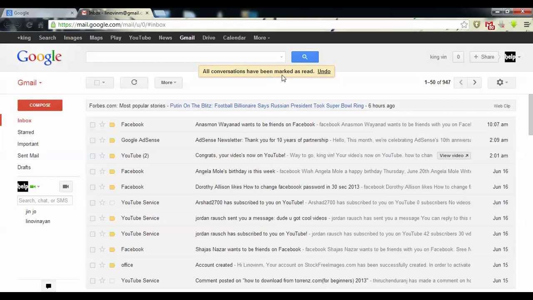The image size is (533, 300).
Task: Click the green download arrow extension icon
Action: click(x=514, y=25)
